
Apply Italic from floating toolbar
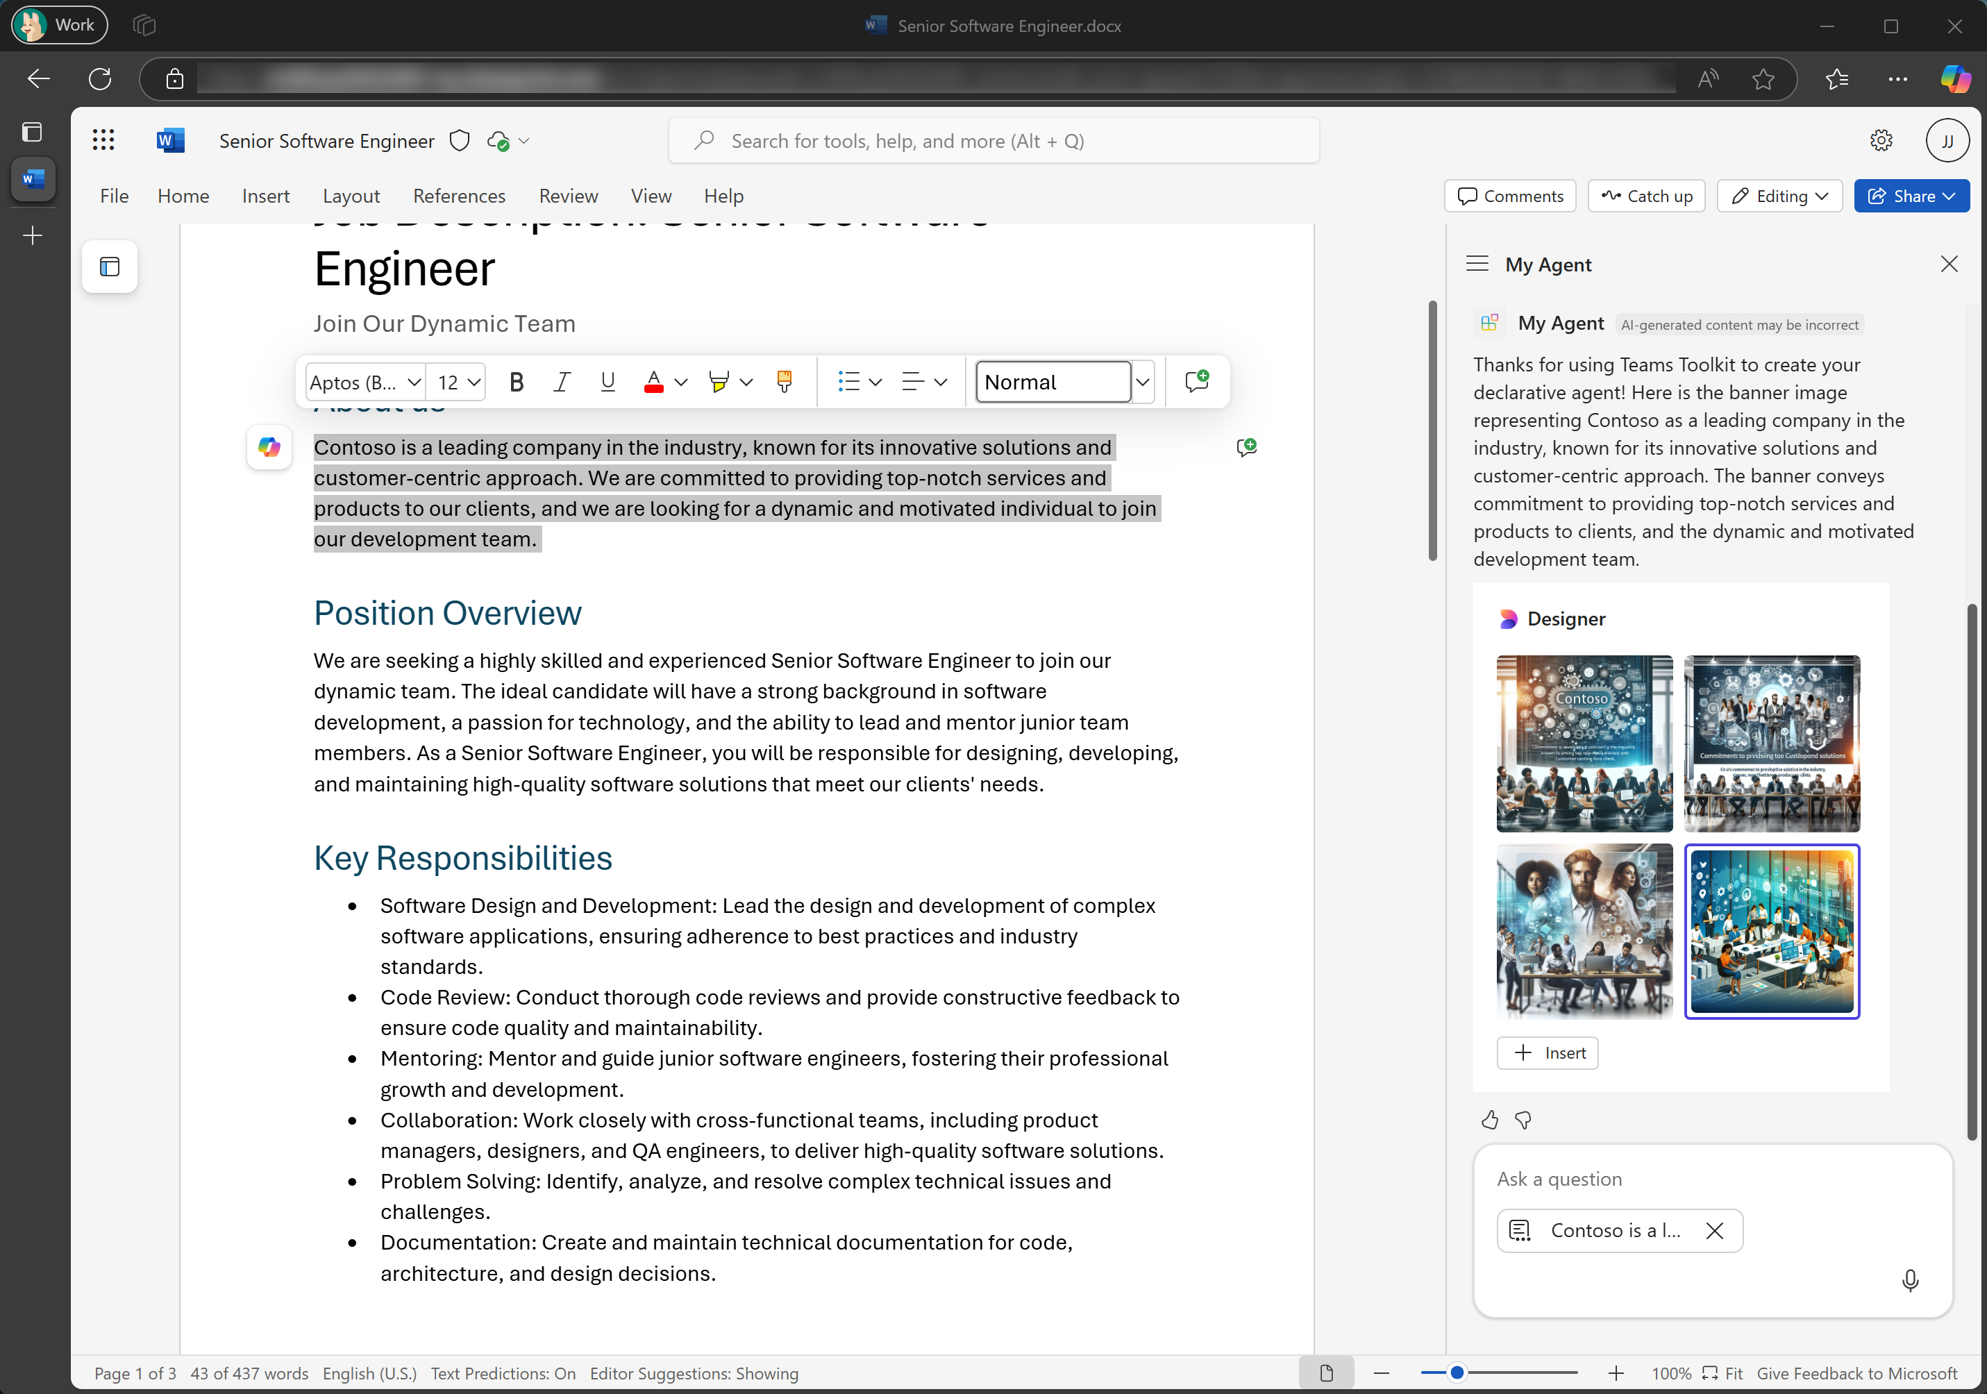562,382
